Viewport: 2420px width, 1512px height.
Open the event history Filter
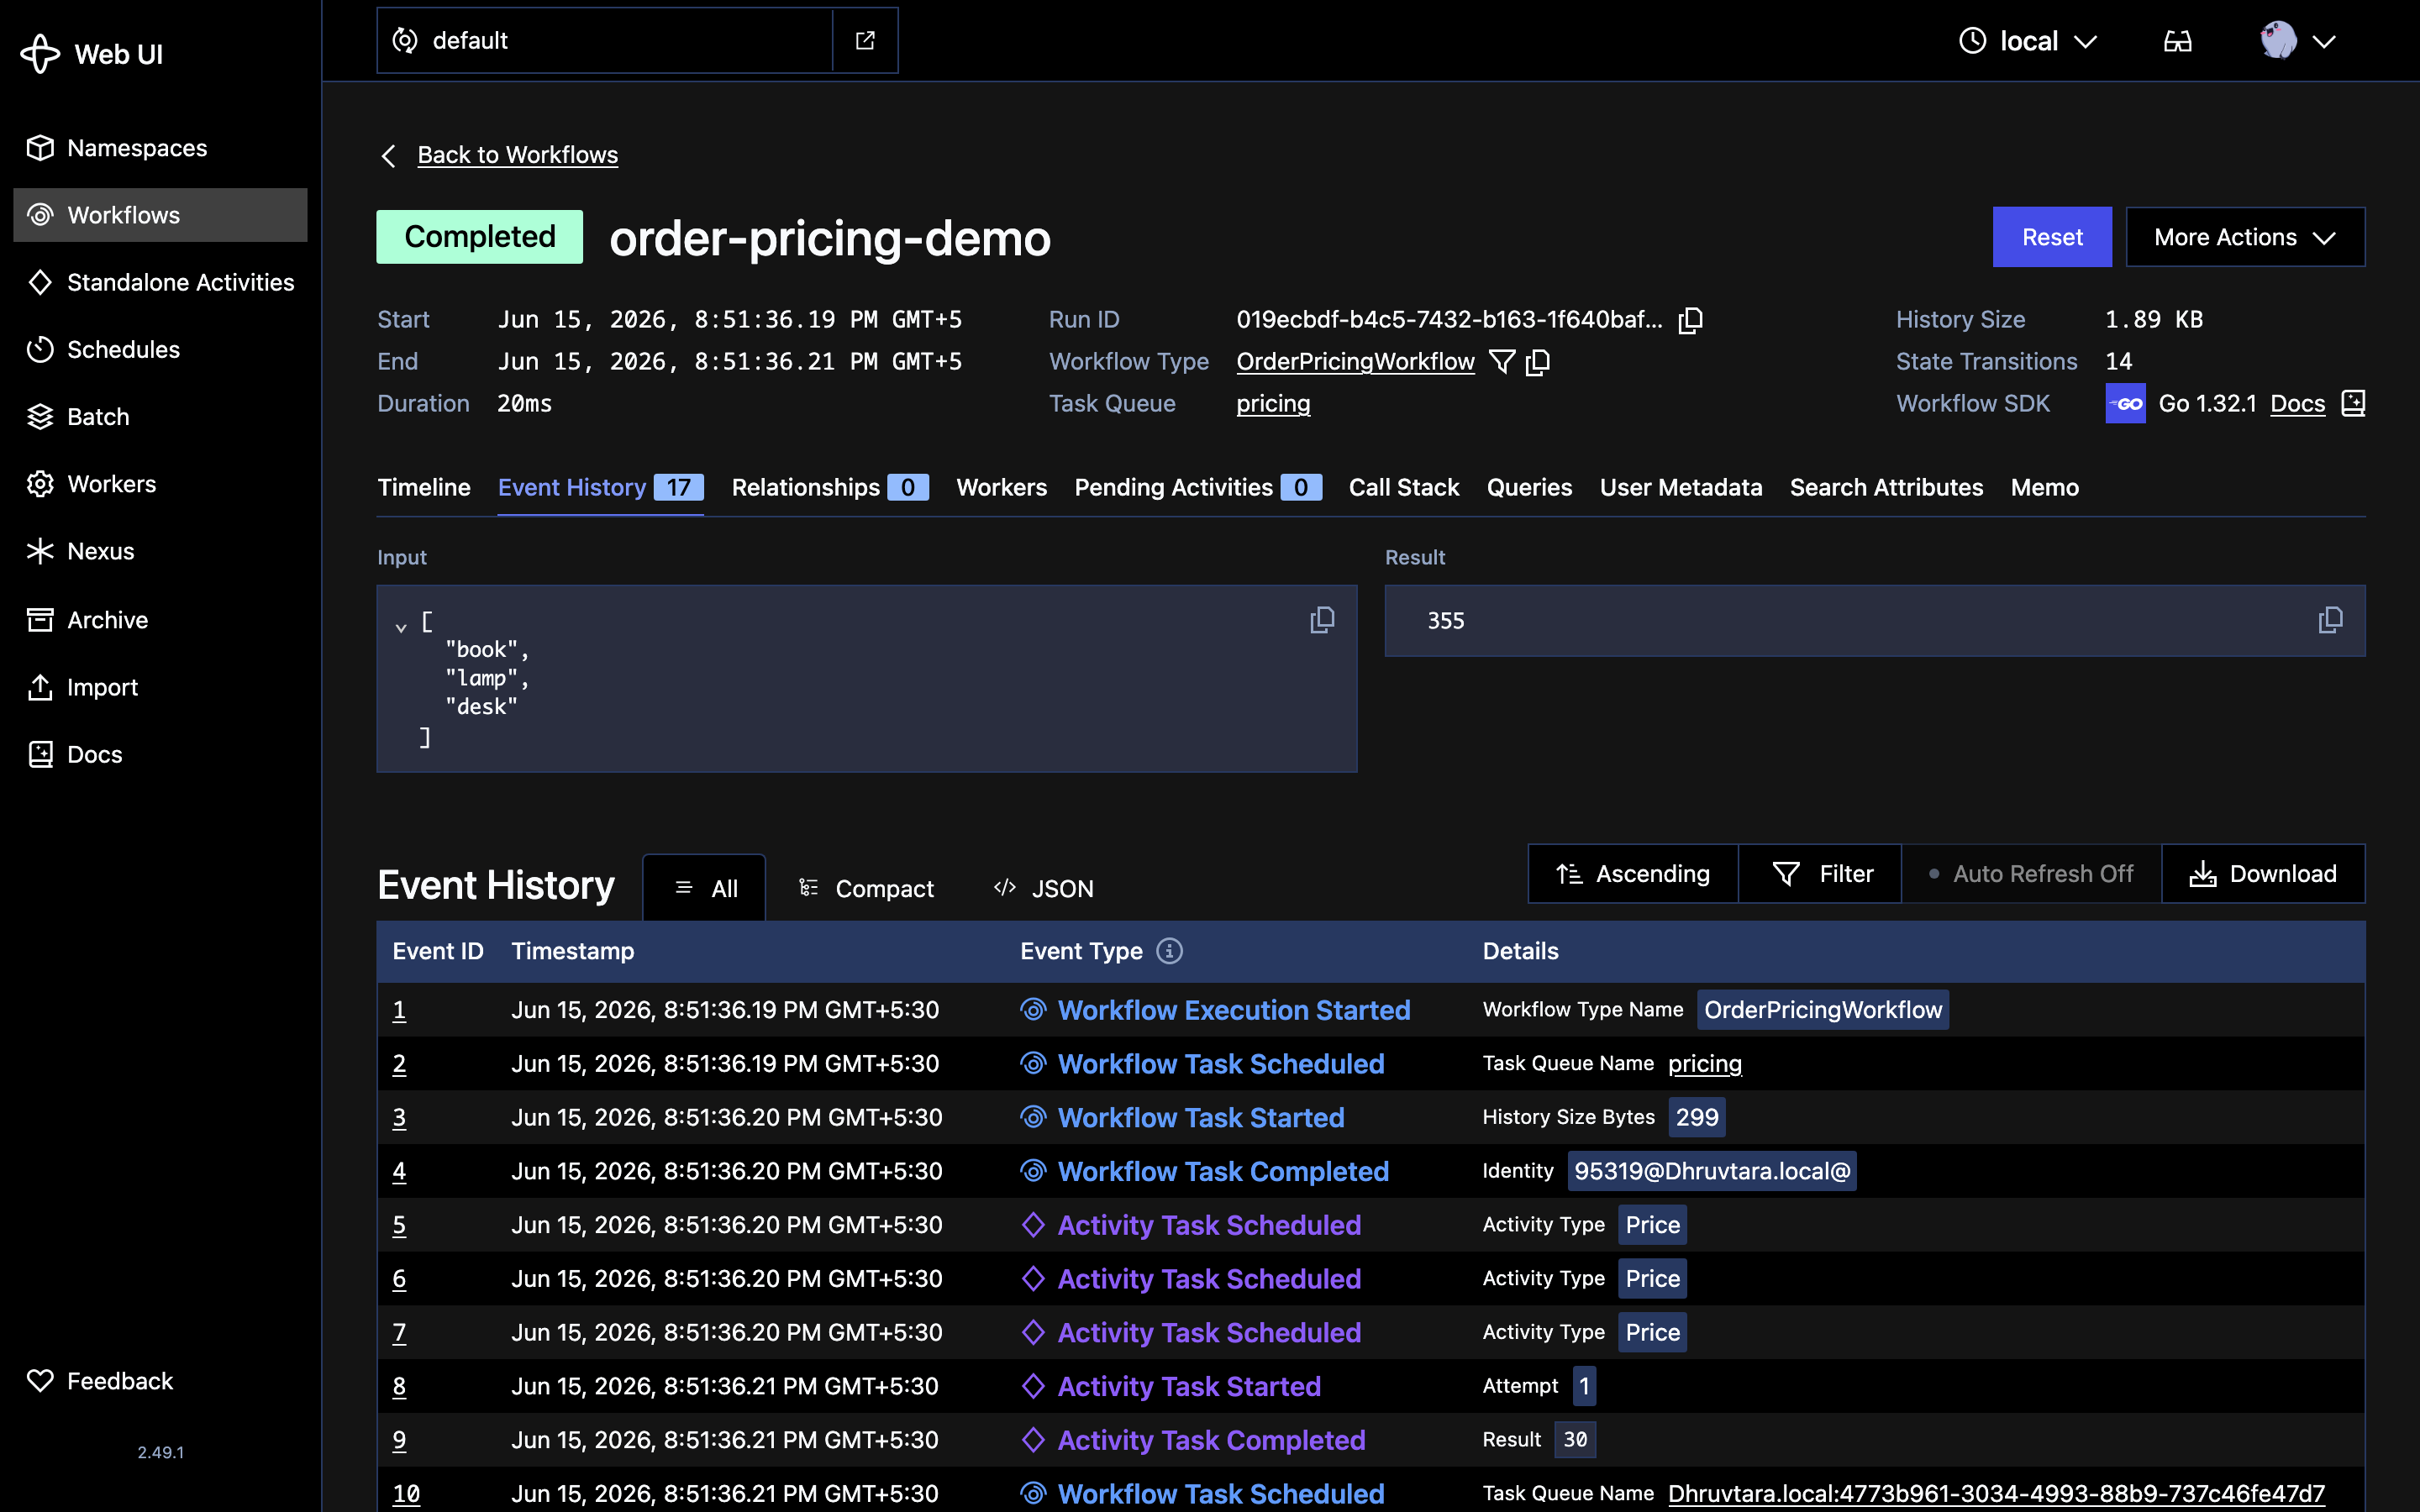click(x=1820, y=874)
